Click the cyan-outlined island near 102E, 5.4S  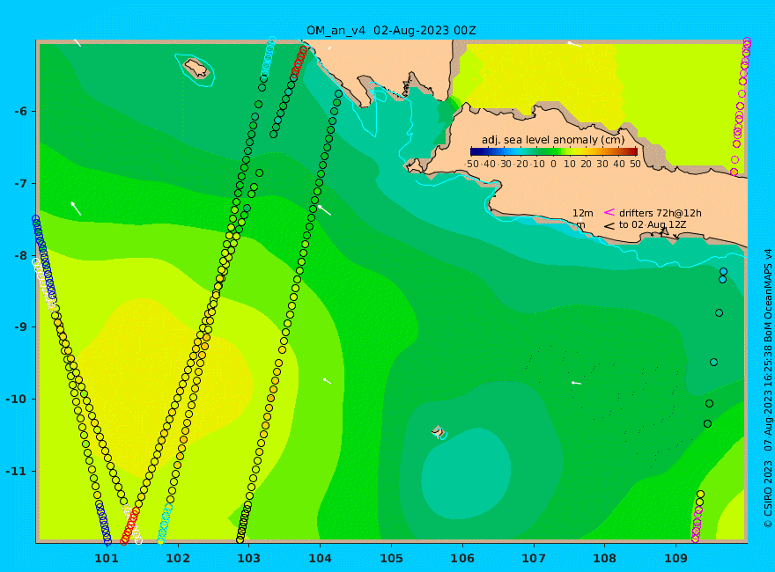(x=196, y=68)
